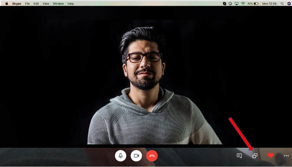
Task: Click the Siri icon in menu bar
Action: [x=289, y=3]
